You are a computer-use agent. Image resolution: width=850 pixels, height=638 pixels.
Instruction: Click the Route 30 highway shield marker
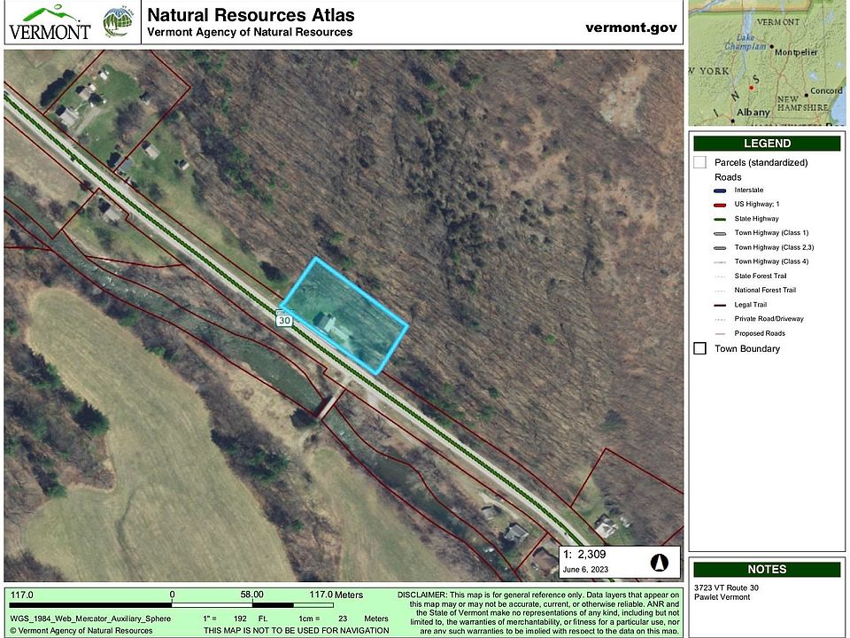pos(283,320)
